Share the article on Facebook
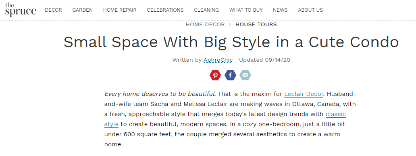 pyautogui.click(x=230, y=75)
